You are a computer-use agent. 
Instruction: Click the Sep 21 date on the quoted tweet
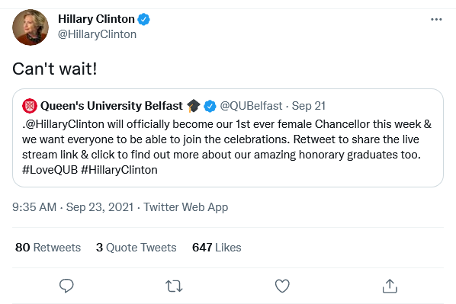pos(309,106)
